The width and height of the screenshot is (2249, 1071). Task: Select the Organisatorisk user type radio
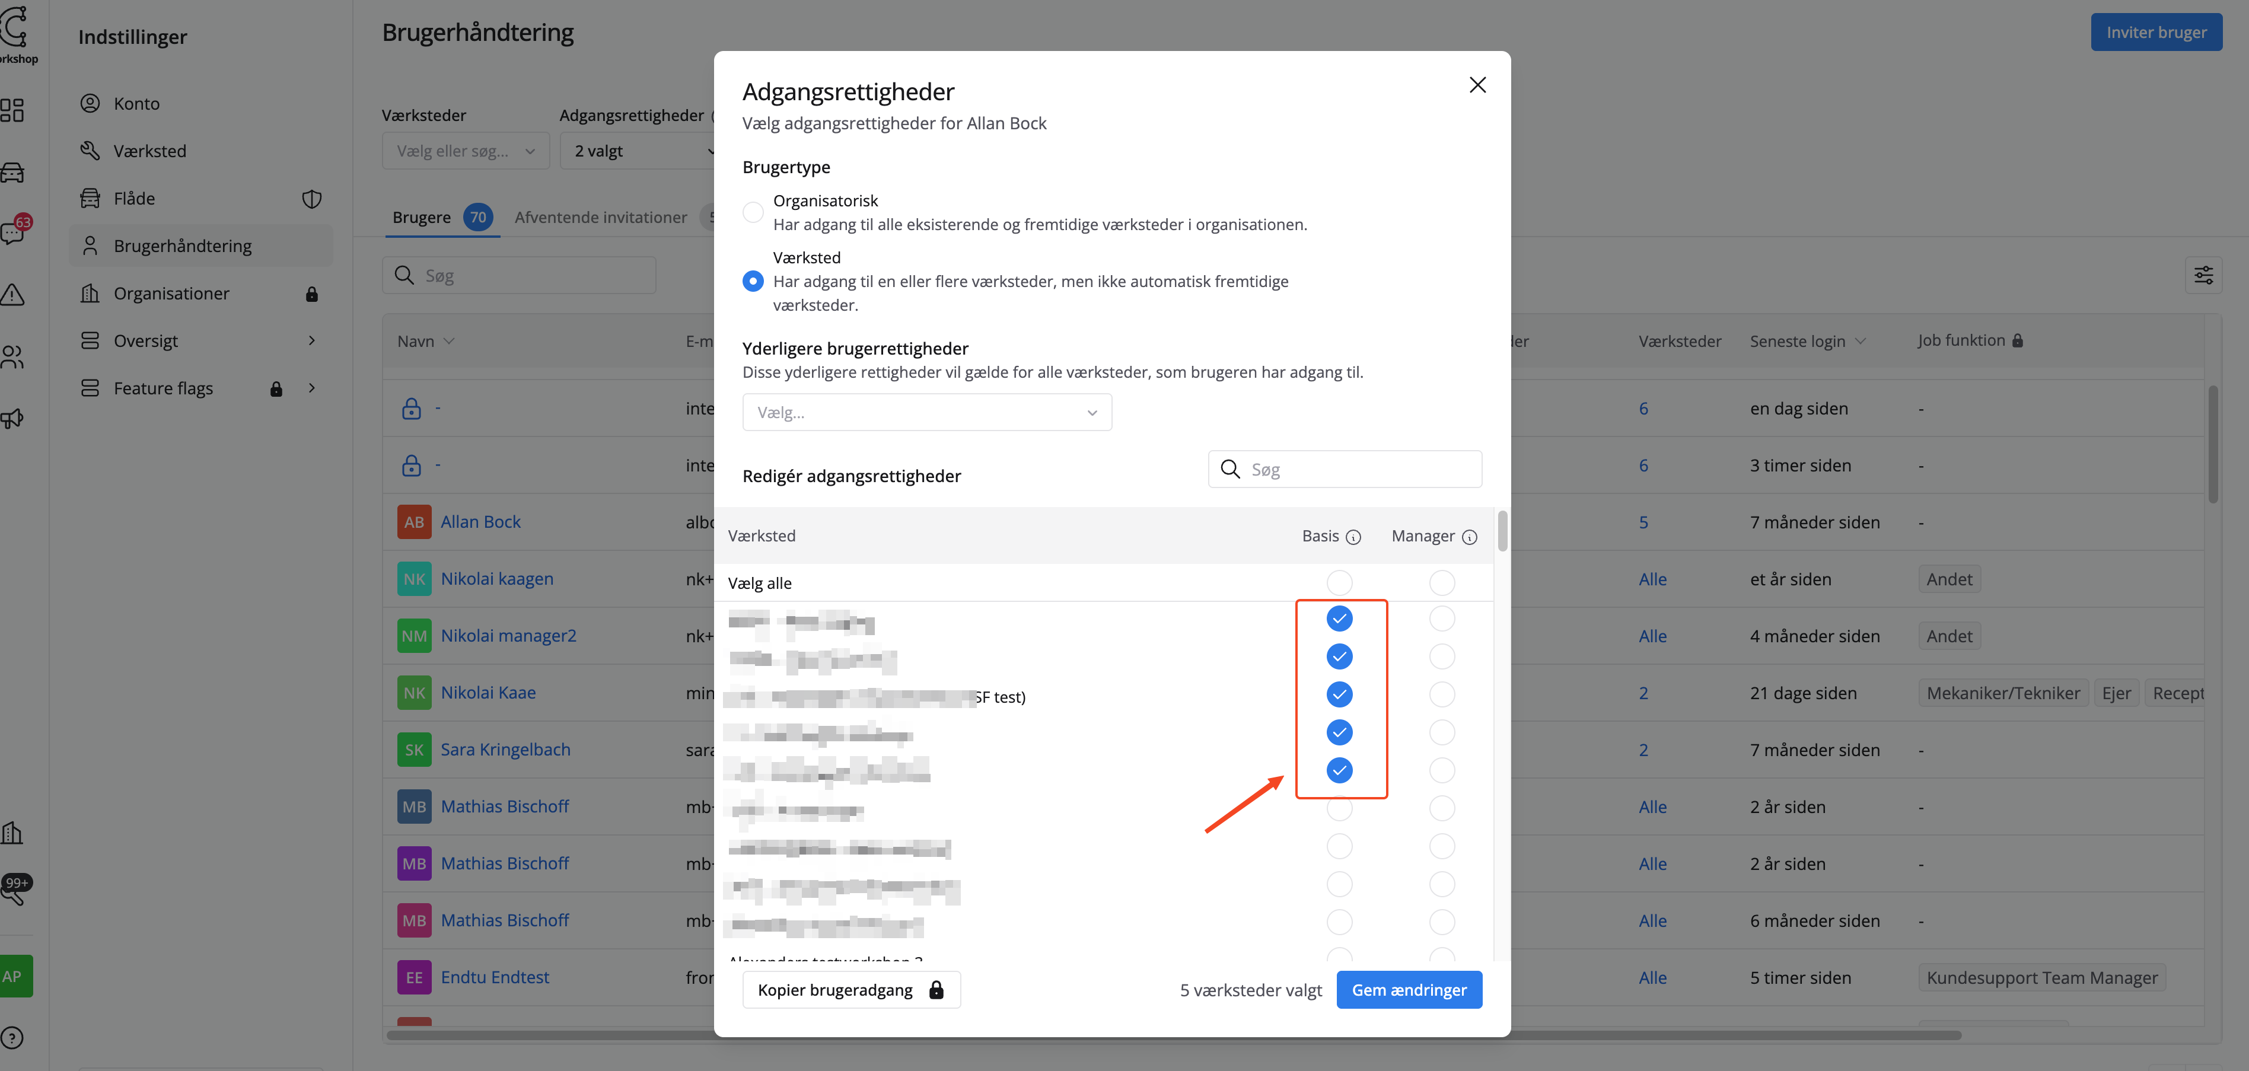coord(753,212)
